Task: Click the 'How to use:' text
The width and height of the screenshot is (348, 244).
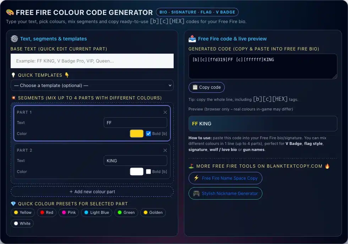Action: [x=200, y=138]
